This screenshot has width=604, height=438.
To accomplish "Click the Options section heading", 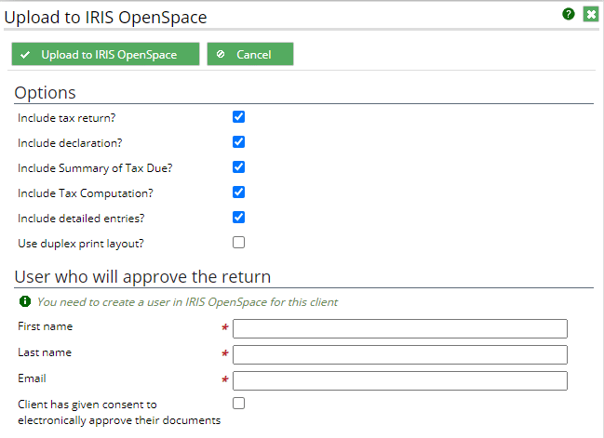I will pos(45,93).
